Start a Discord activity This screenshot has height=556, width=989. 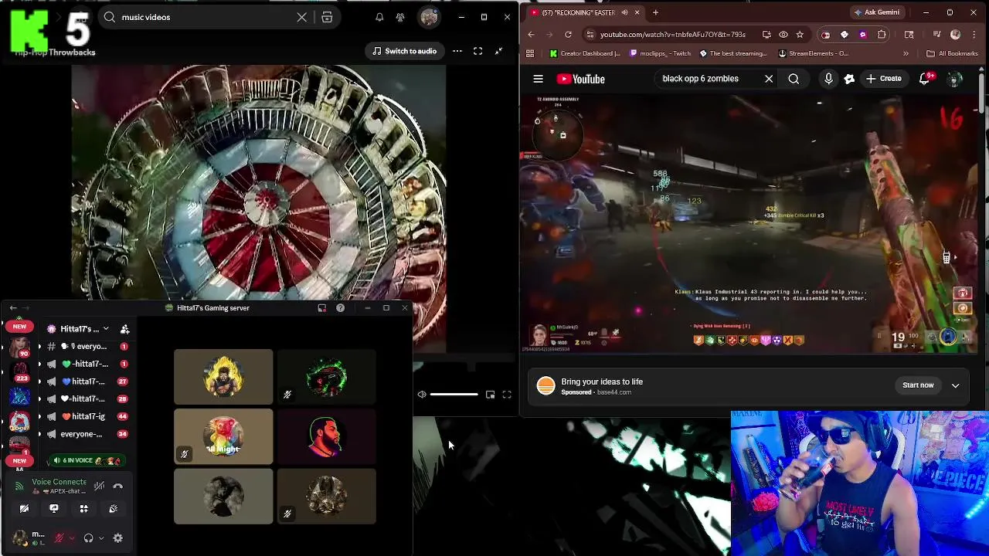83,509
